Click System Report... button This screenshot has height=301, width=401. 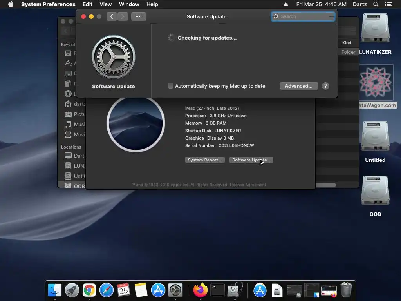[205, 160]
